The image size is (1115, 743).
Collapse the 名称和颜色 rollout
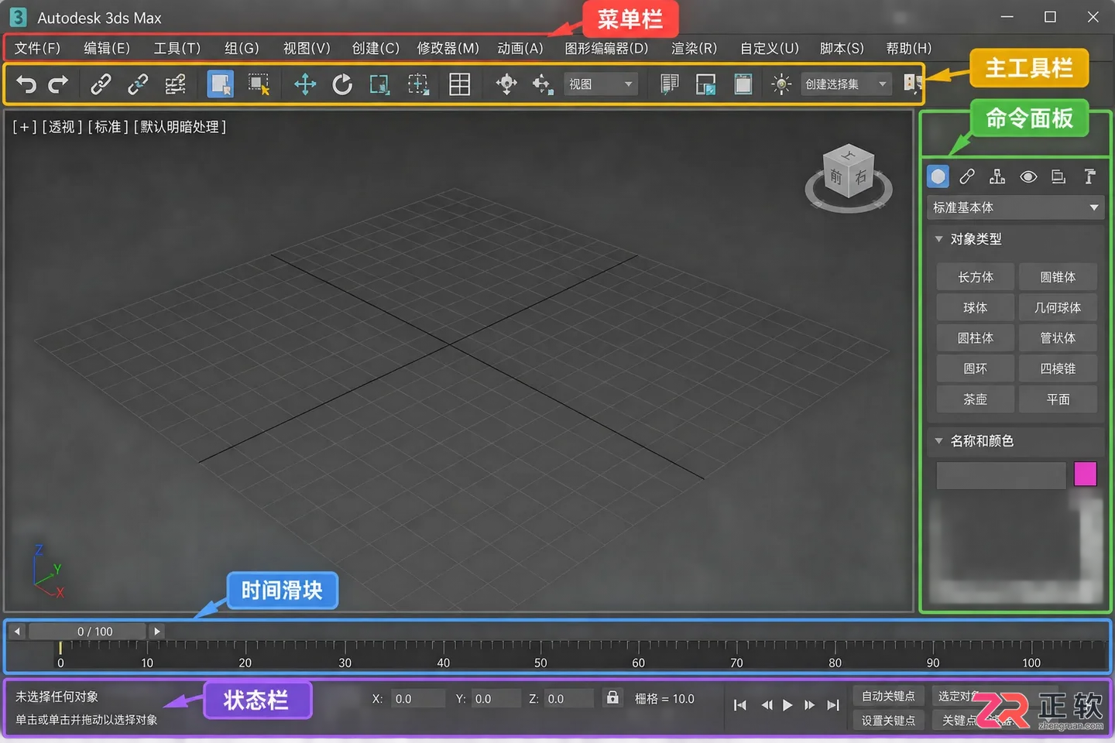pyautogui.click(x=938, y=440)
